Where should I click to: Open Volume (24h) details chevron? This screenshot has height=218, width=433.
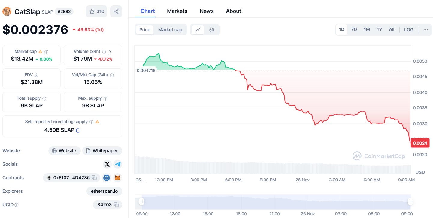coord(110,52)
